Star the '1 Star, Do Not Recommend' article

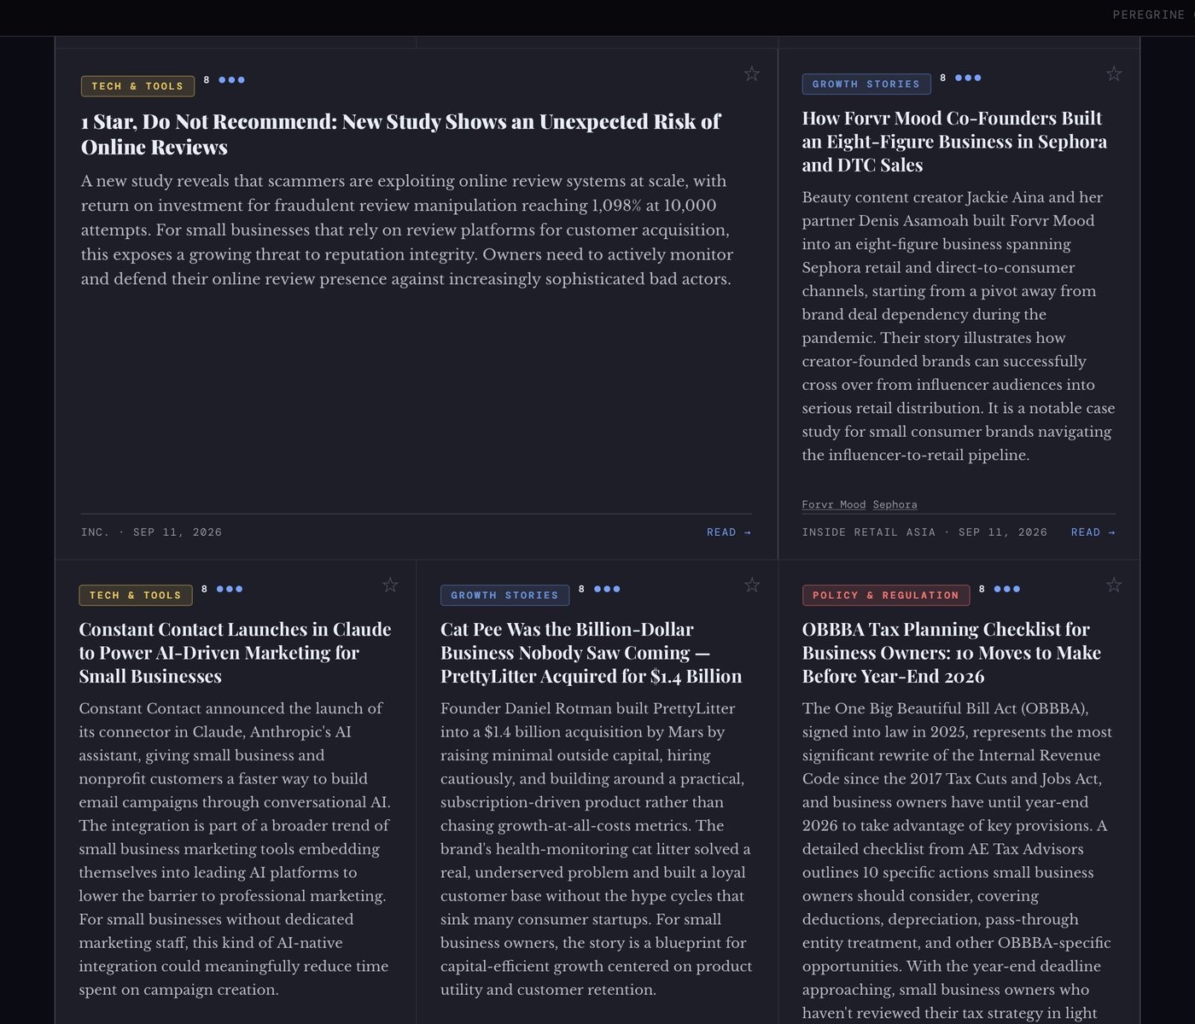click(751, 74)
